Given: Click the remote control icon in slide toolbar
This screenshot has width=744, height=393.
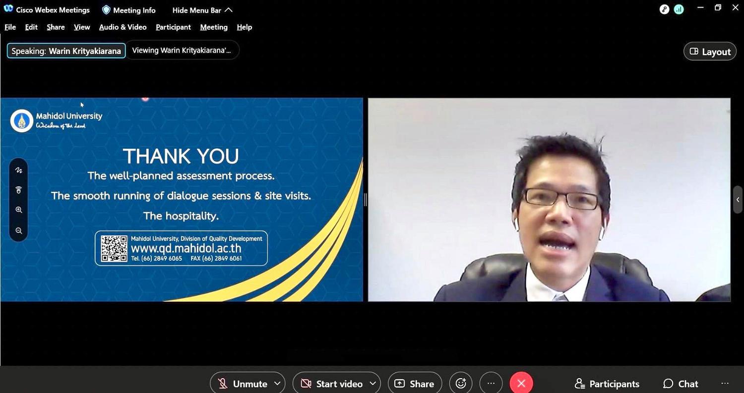Looking at the screenshot, I should 19,190.
